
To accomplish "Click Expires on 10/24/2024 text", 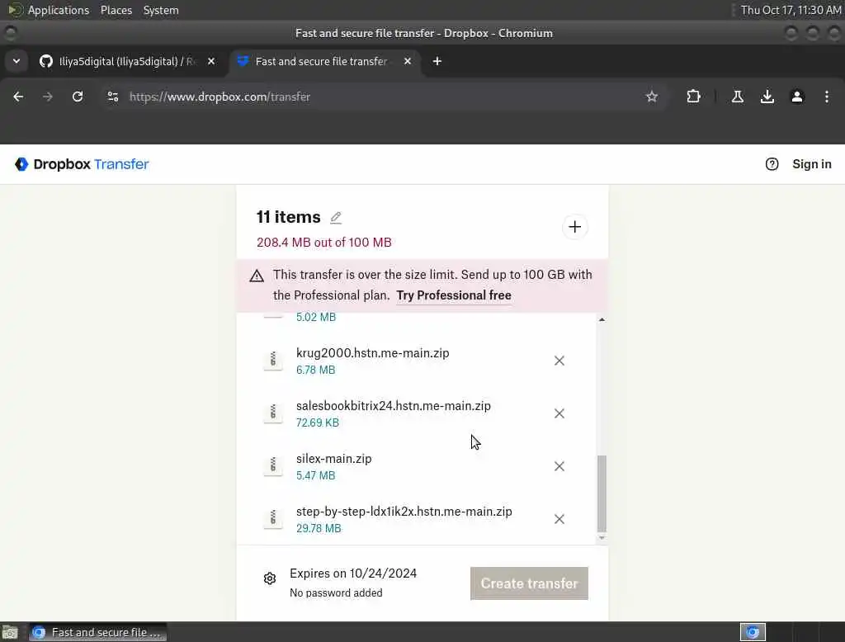I will [353, 574].
